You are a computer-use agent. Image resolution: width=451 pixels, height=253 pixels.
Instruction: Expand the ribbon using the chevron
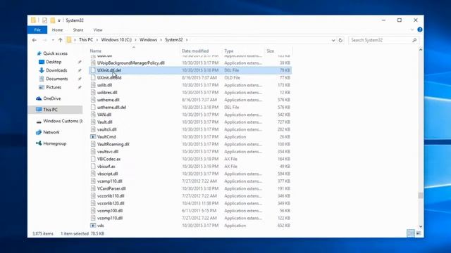(x=412, y=30)
